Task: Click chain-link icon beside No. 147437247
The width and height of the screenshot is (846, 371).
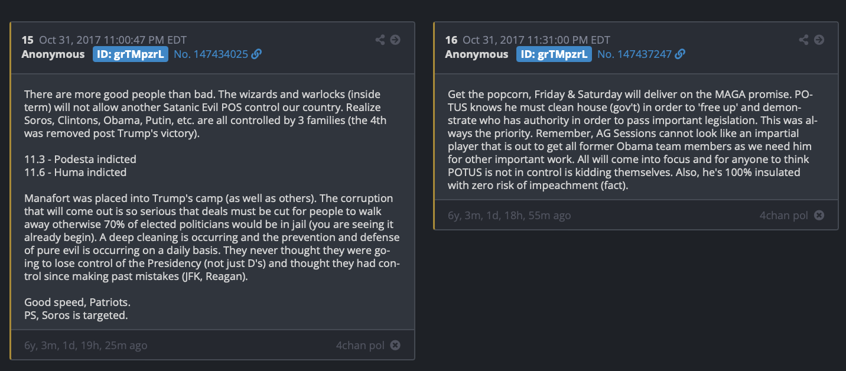Action: (680, 54)
